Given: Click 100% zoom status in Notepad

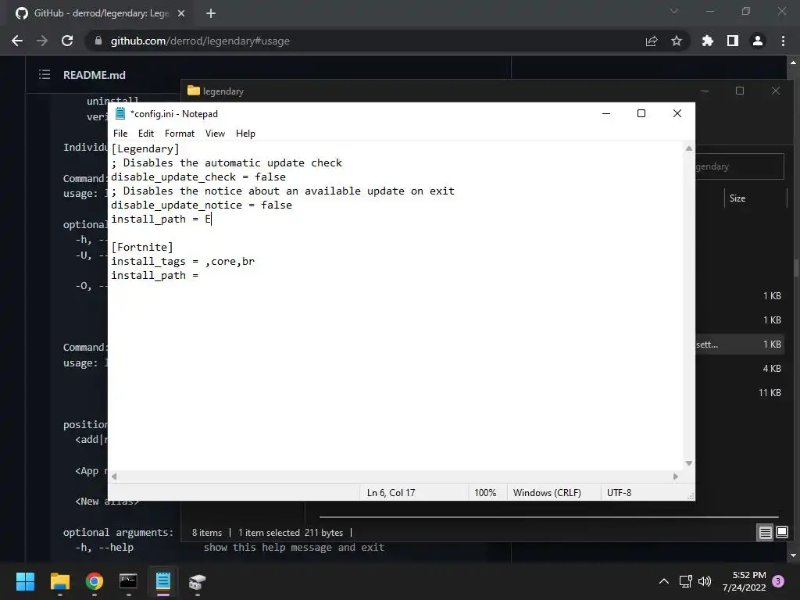Looking at the screenshot, I should (x=485, y=493).
